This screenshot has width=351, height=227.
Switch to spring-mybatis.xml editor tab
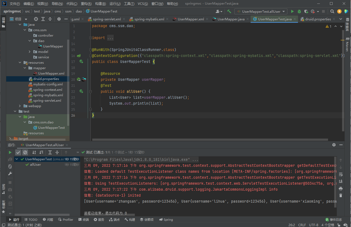(x=149, y=19)
